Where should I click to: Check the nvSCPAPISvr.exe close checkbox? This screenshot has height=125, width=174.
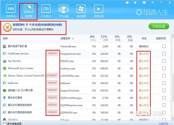(x=164, y=76)
